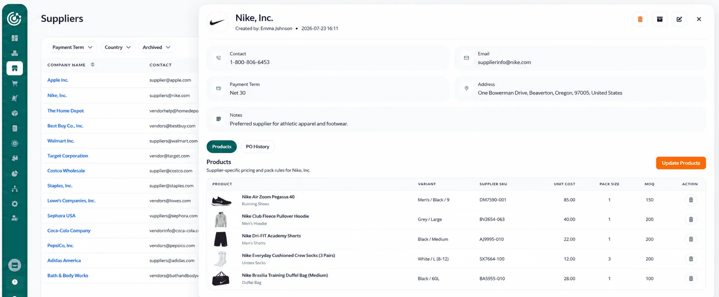The height and width of the screenshot is (297, 719).
Task: Open the hand truck icon in sidebar
Action: tap(14, 98)
